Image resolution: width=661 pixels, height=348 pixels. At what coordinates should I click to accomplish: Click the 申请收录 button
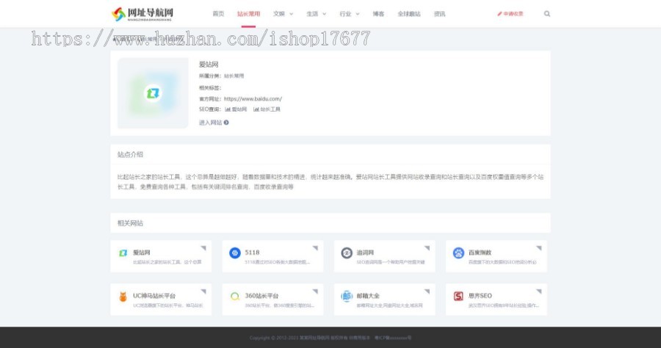(510, 14)
